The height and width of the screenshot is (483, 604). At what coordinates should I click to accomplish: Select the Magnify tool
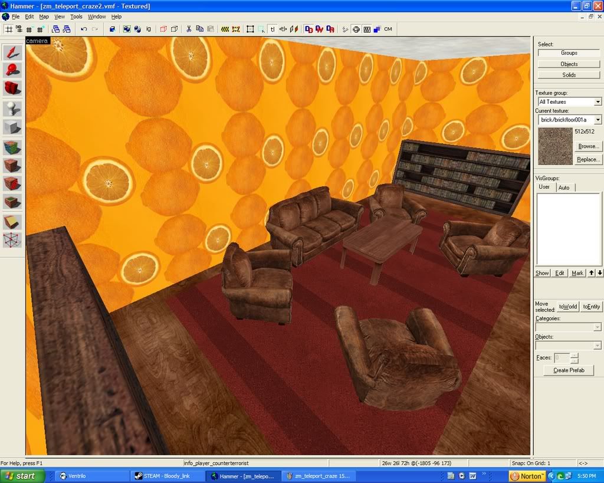pyautogui.click(x=12, y=70)
